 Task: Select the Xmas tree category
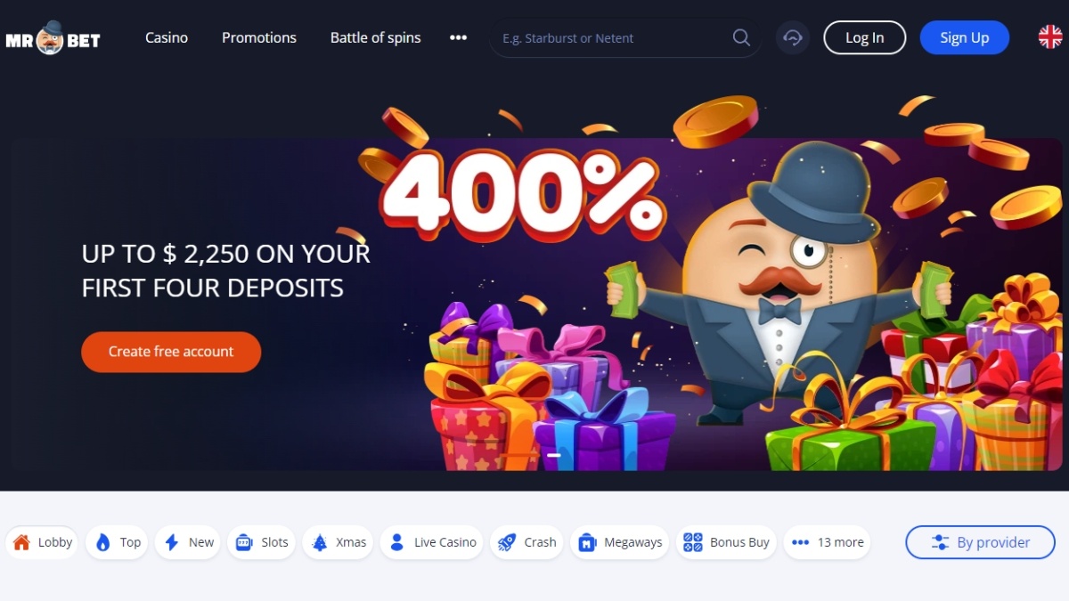click(339, 542)
